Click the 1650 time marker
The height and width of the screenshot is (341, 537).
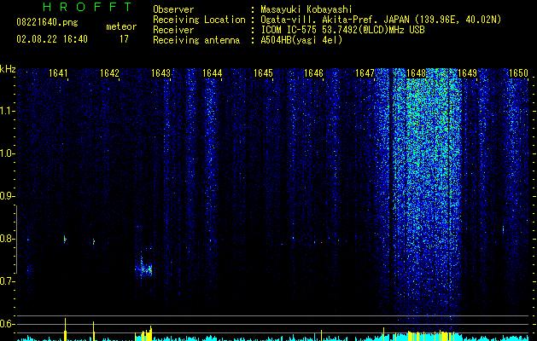[518, 73]
